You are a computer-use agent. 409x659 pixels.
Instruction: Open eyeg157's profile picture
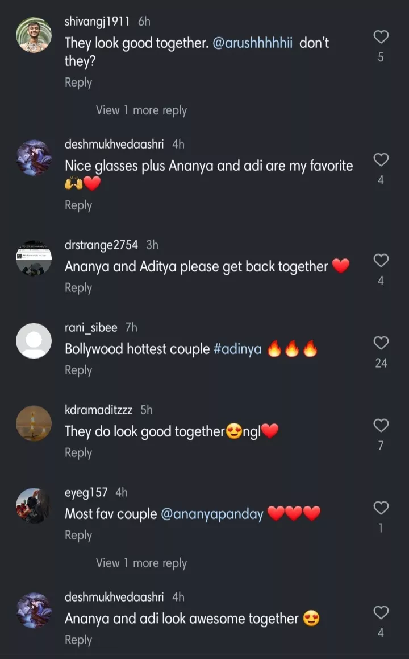point(34,506)
